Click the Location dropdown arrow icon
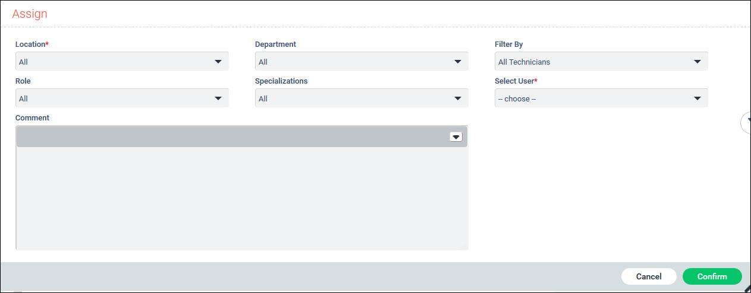751x293 pixels. 218,62
